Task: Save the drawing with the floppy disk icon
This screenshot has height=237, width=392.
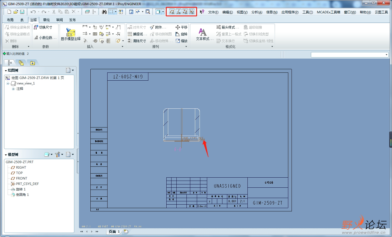Action: [x=22, y=12]
